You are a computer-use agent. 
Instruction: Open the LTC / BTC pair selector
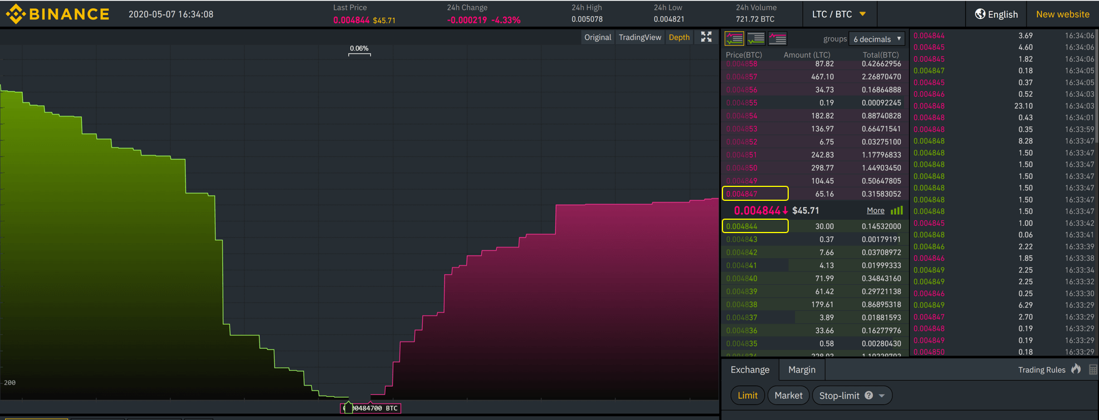[x=839, y=14]
